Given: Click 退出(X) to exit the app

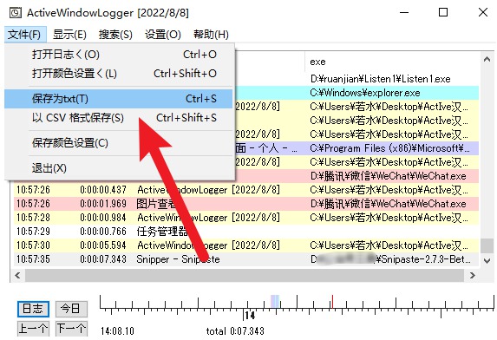Looking at the screenshot, I should click(x=119, y=168).
